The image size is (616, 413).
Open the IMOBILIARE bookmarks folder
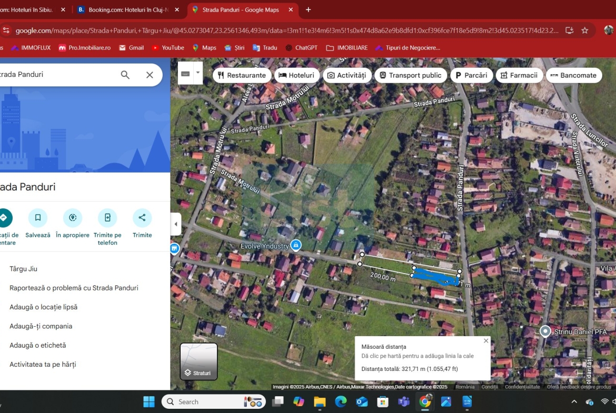point(347,48)
